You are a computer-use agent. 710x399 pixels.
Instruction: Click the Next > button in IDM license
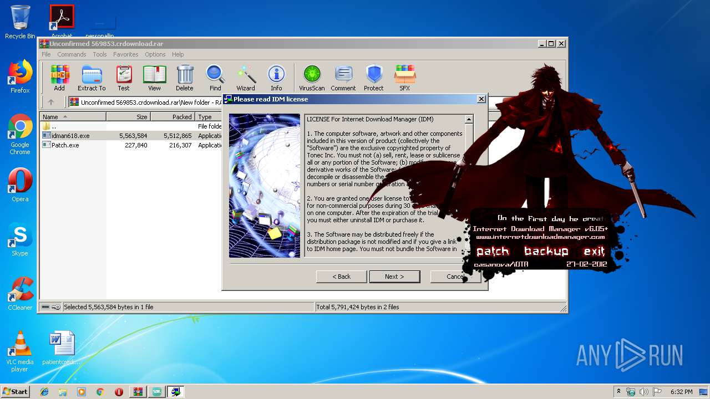click(394, 277)
